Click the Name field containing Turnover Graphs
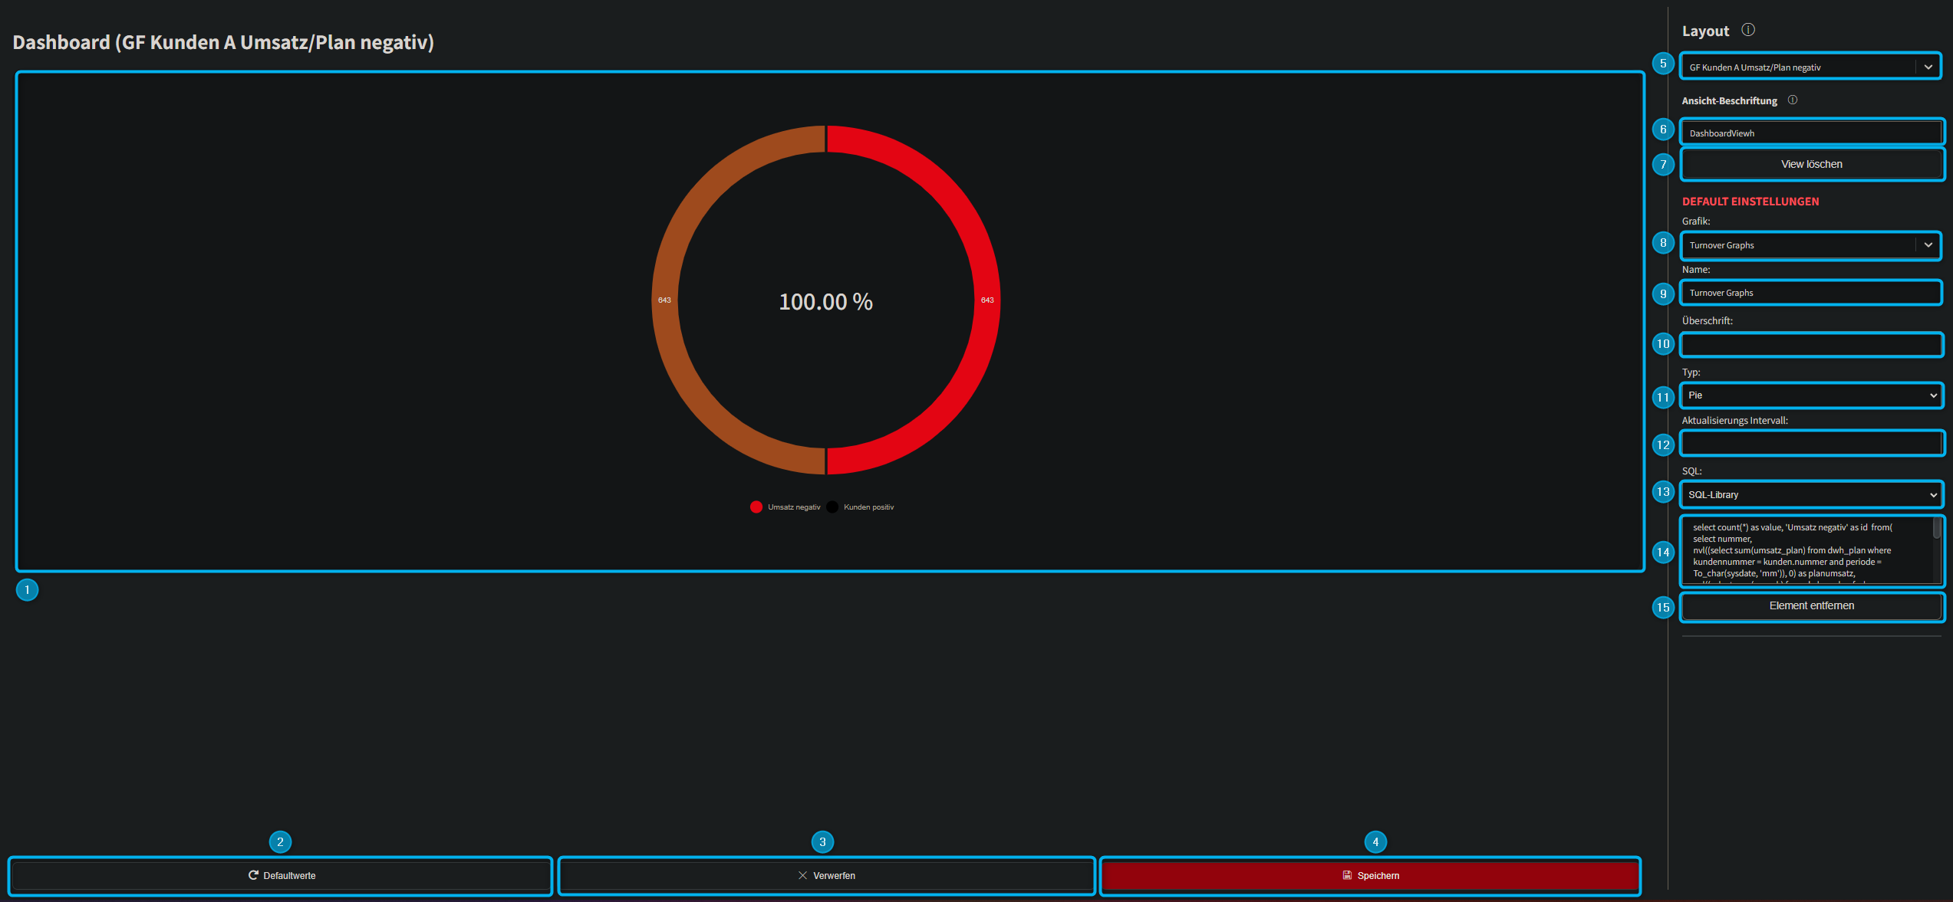Image resolution: width=1953 pixels, height=902 pixels. coord(1811,293)
